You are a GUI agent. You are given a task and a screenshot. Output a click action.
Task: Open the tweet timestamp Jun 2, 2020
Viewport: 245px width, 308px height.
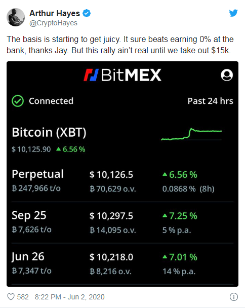point(69,297)
